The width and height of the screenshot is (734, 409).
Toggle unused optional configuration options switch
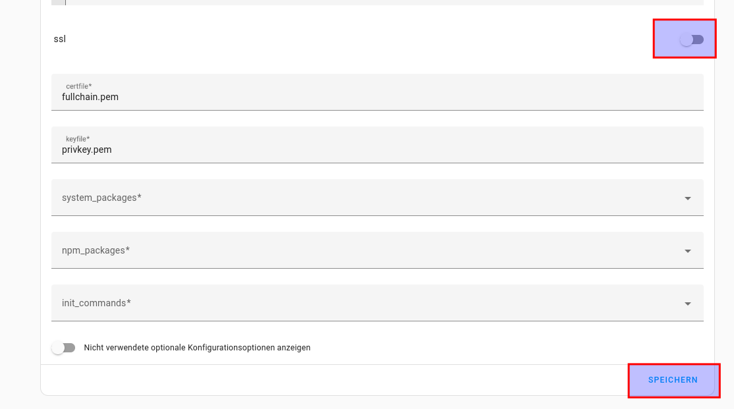(x=64, y=348)
